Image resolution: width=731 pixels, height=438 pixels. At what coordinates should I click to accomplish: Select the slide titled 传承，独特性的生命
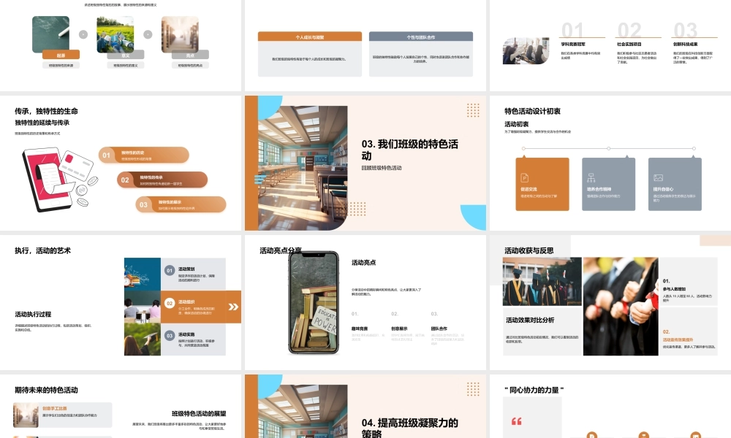(x=121, y=163)
